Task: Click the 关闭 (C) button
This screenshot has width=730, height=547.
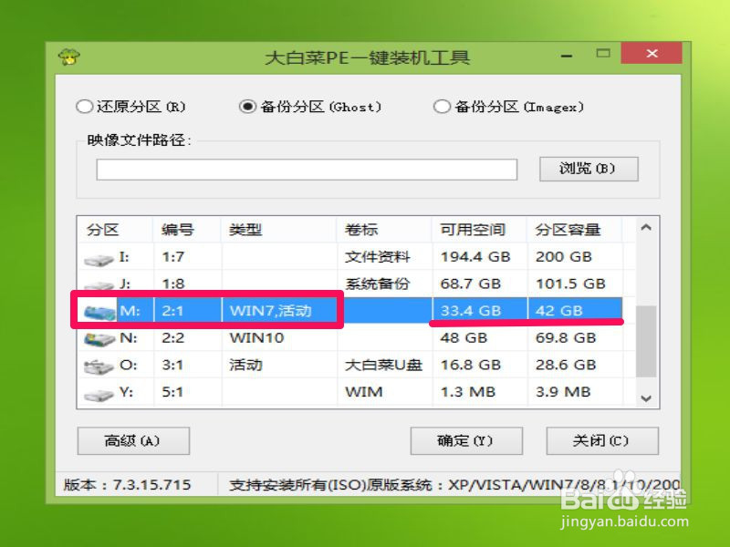Action: click(602, 440)
